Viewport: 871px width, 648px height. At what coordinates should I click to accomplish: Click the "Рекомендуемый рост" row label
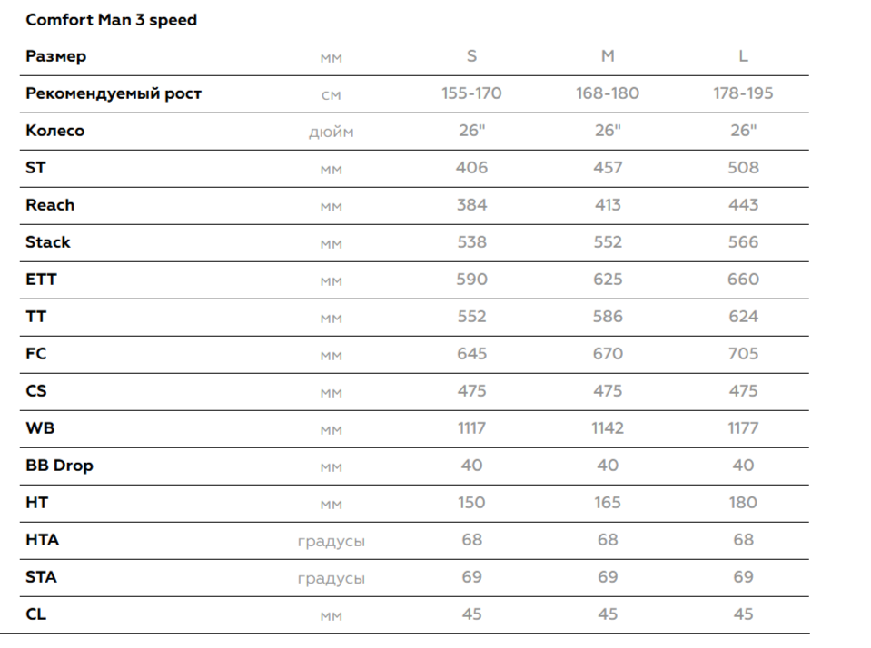[114, 93]
